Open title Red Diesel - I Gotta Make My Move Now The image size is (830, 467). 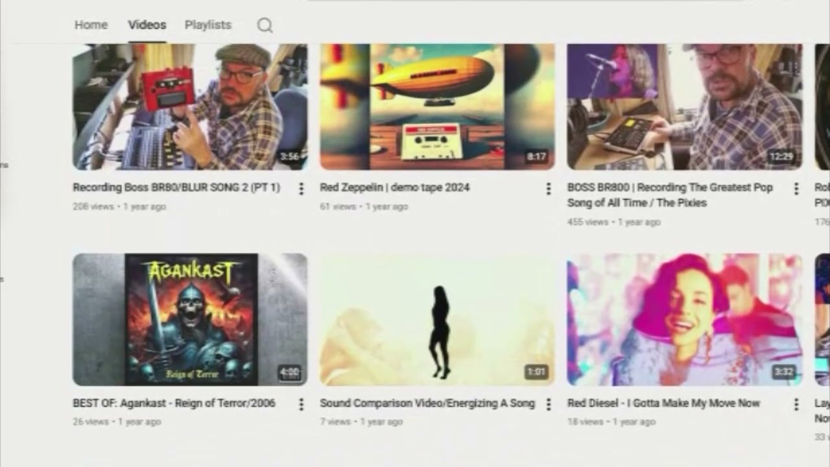click(x=663, y=403)
